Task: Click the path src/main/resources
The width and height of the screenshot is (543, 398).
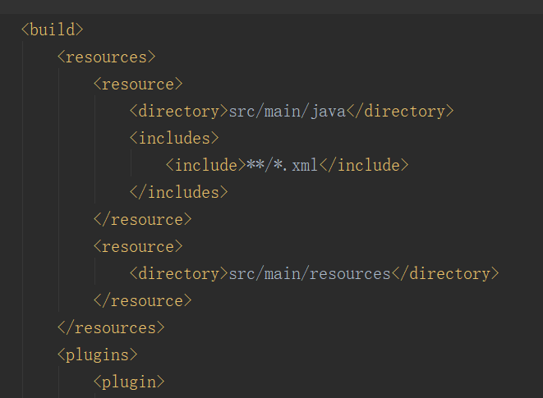Action: click(x=310, y=274)
